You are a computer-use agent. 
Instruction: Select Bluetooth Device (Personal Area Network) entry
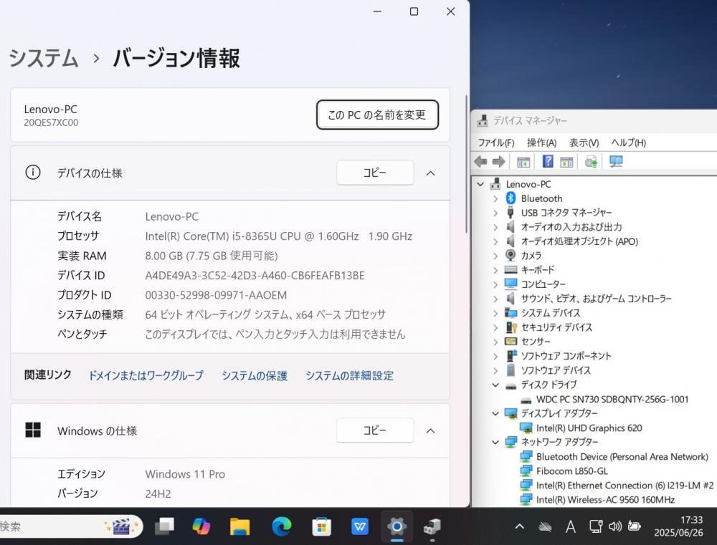click(x=622, y=457)
